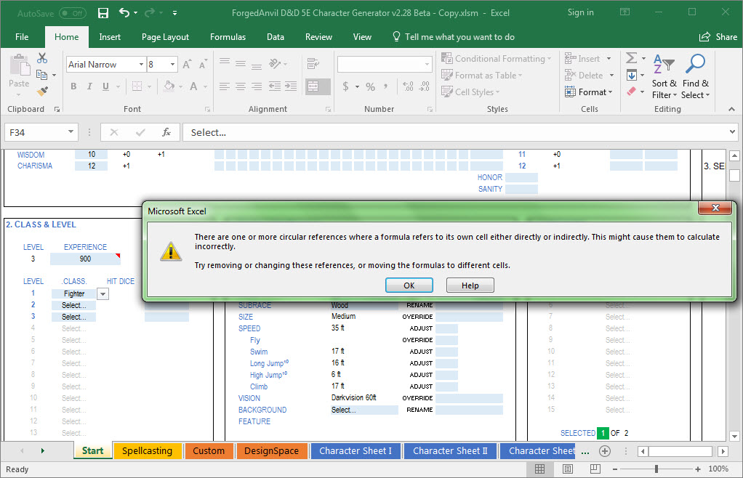Switch to the Review tab
Viewport: 743px width, 478px height.
tap(318, 37)
